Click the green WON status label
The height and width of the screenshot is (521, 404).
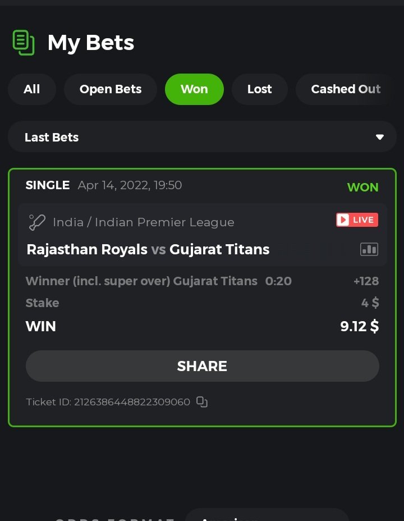[x=362, y=188]
